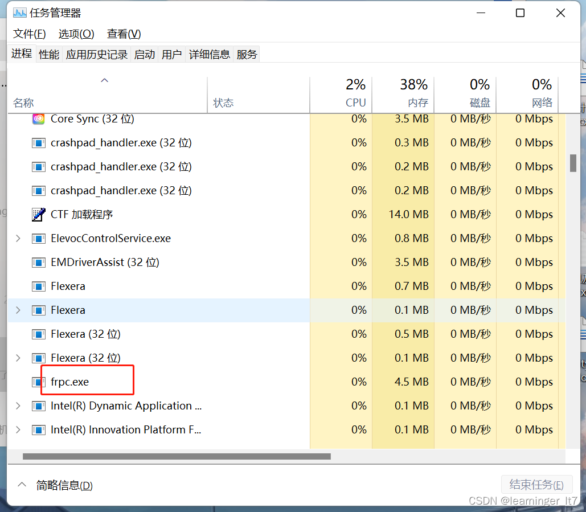Expand the Intel(R) Dynamic Application group
The height and width of the screenshot is (512, 586).
click(18, 406)
